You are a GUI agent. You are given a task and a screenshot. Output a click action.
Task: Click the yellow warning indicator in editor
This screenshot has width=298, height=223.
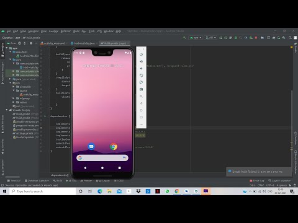pyautogui.click(x=291, y=47)
